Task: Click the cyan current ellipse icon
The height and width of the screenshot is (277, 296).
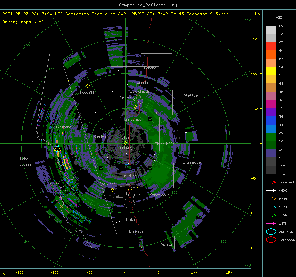Action: [x=271, y=232]
